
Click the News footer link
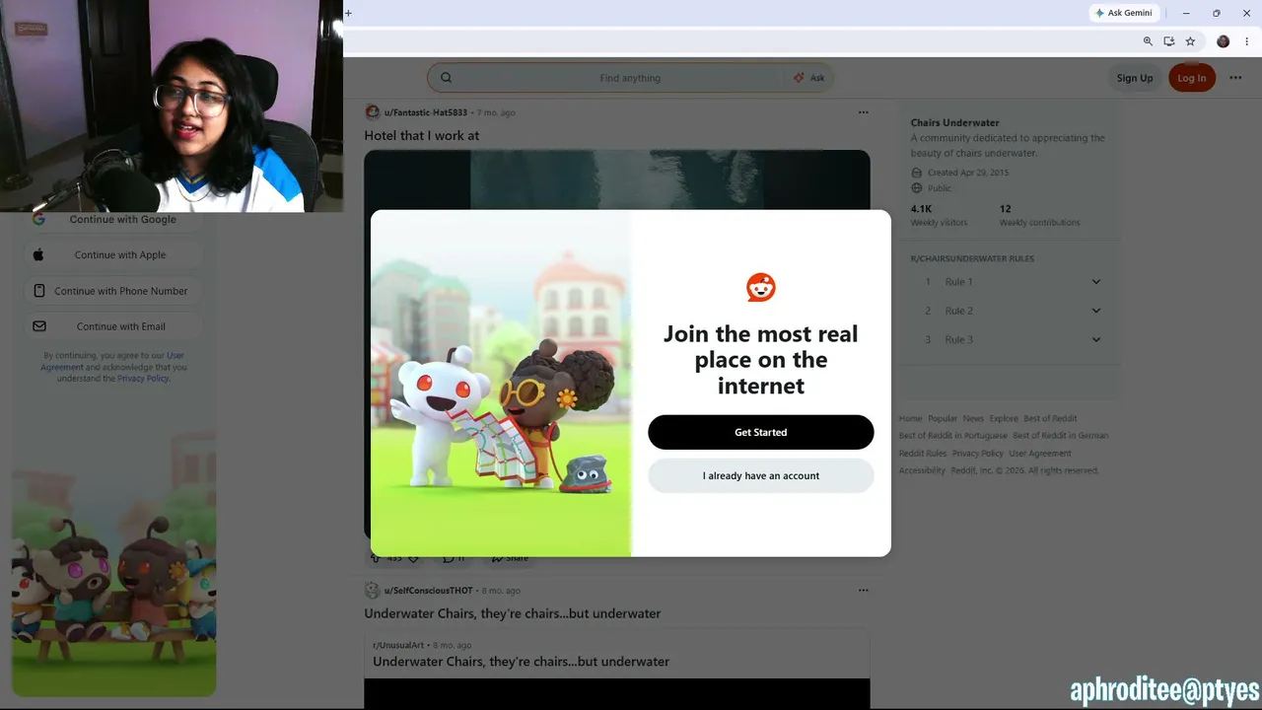click(x=973, y=418)
